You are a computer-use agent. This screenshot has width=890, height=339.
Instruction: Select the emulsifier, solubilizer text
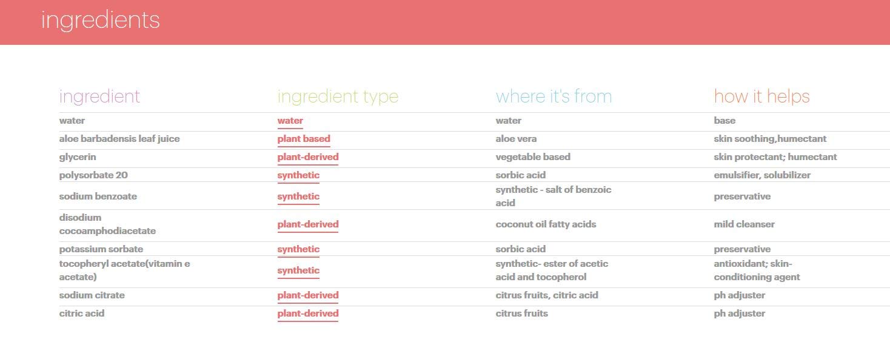[762, 175]
